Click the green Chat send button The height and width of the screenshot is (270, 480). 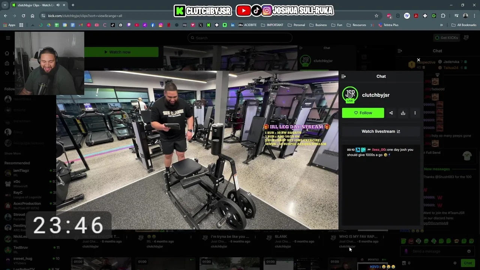click(468, 263)
